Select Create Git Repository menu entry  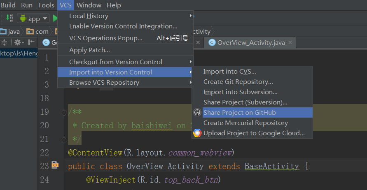(x=238, y=82)
